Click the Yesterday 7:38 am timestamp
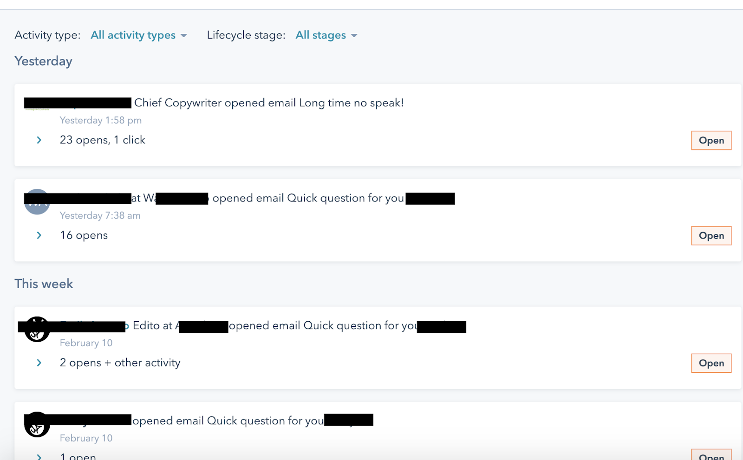 coord(100,216)
